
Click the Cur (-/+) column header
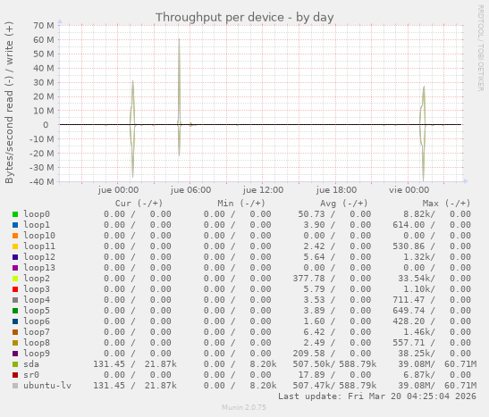pos(139,204)
